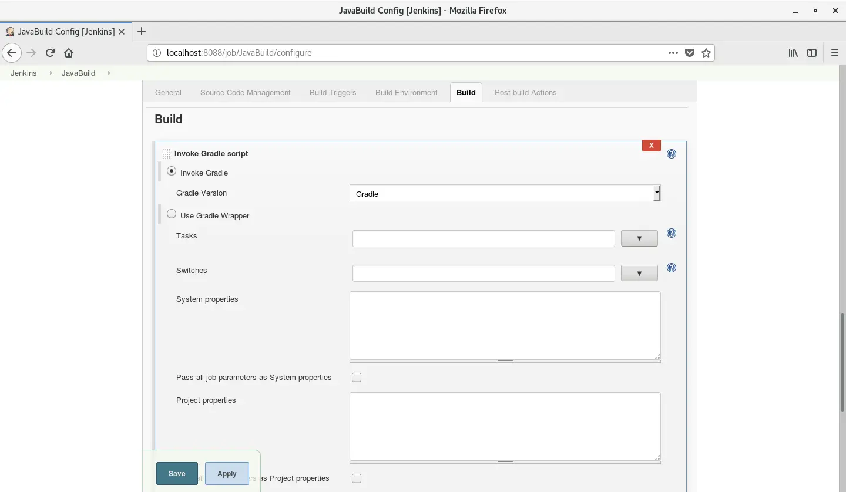The height and width of the screenshot is (492, 846).
Task: Enable pass job parameters as System properties
Action: 357,378
